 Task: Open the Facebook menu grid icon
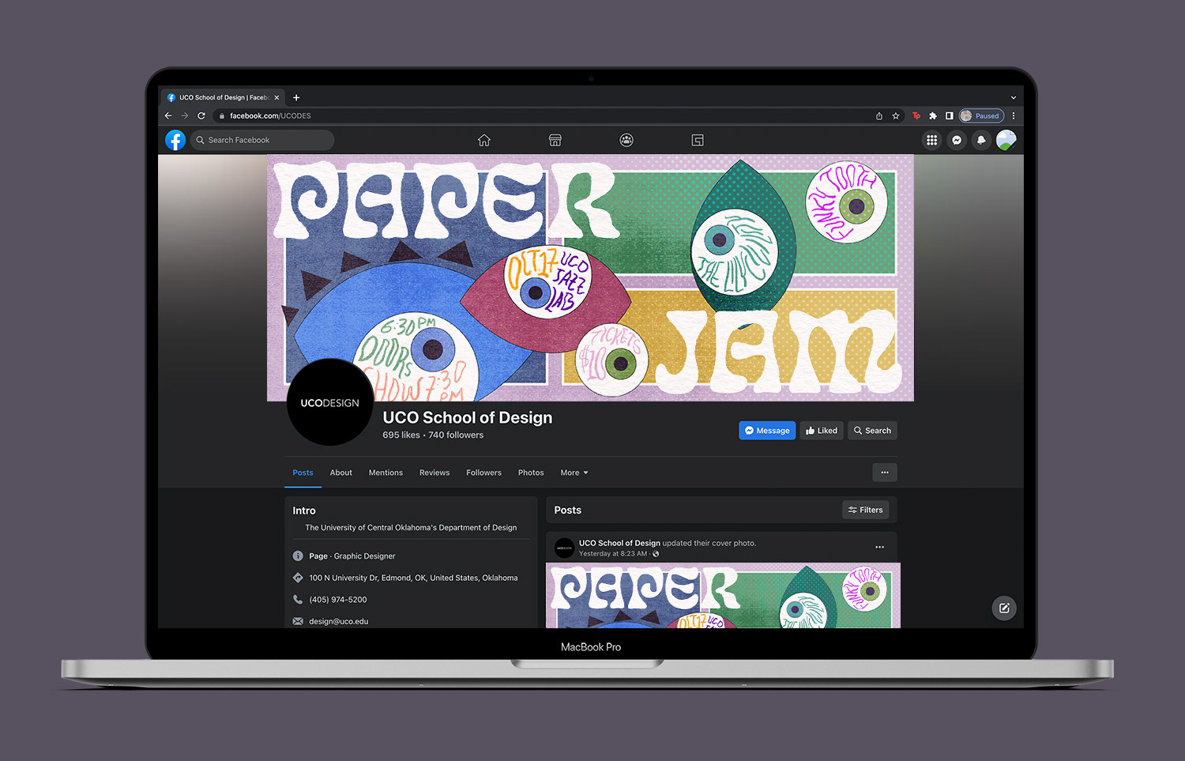tap(932, 140)
